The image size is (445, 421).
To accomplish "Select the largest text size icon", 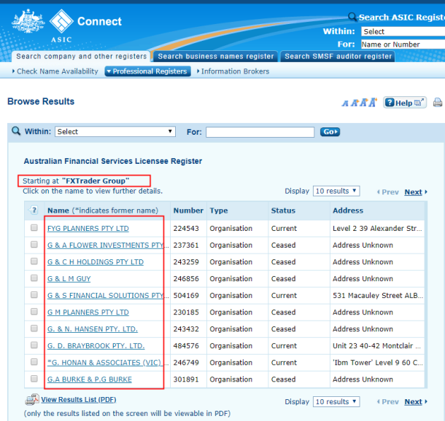I will [x=373, y=103].
